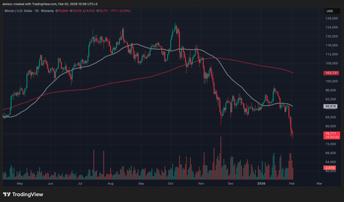
Task: Click the TradingView logo at bottom left
Action: pos(23,194)
